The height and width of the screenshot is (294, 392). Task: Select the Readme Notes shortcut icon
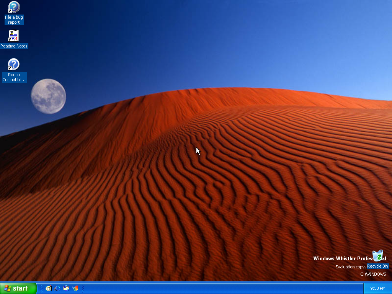point(14,36)
